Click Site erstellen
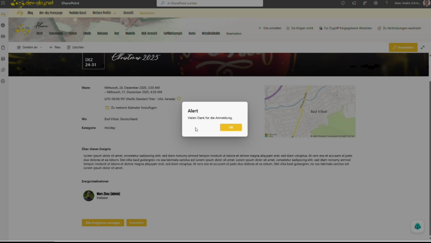 click(270, 28)
